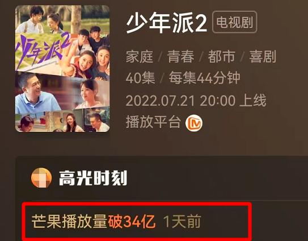Open the 喜剧 genre link
The image size is (308, 241).
click(263, 56)
